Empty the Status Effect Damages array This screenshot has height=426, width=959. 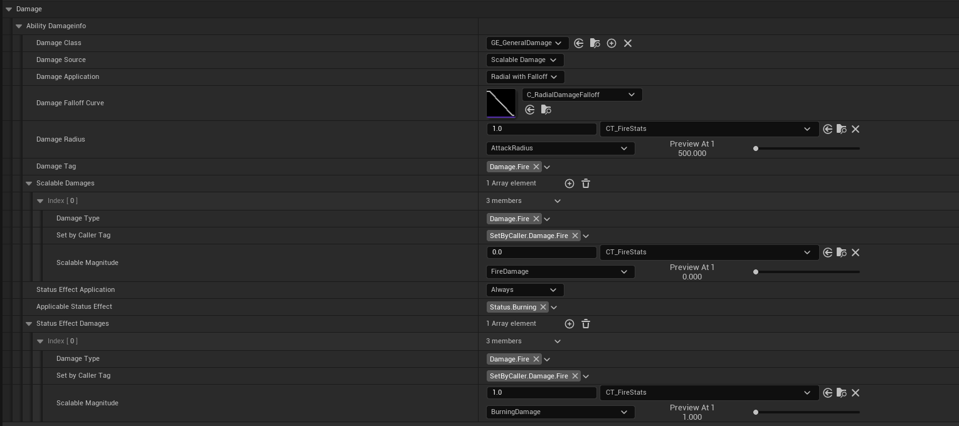pos(586,324)
